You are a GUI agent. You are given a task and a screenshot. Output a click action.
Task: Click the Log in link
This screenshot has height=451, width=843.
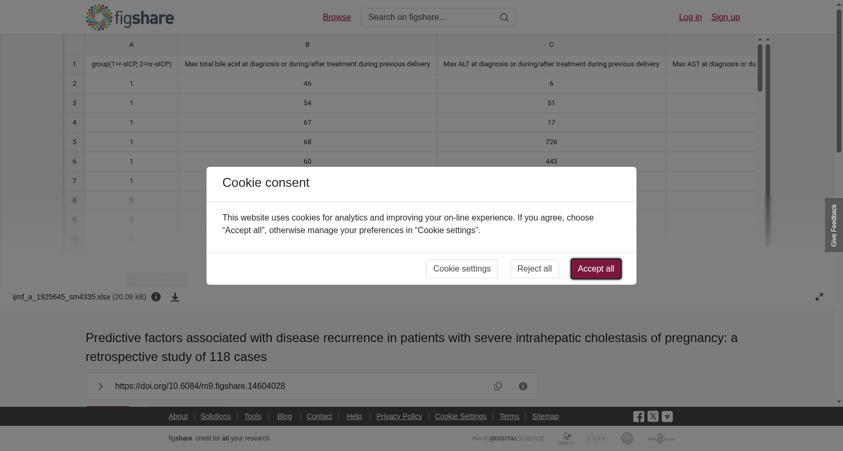coord(690,17)
